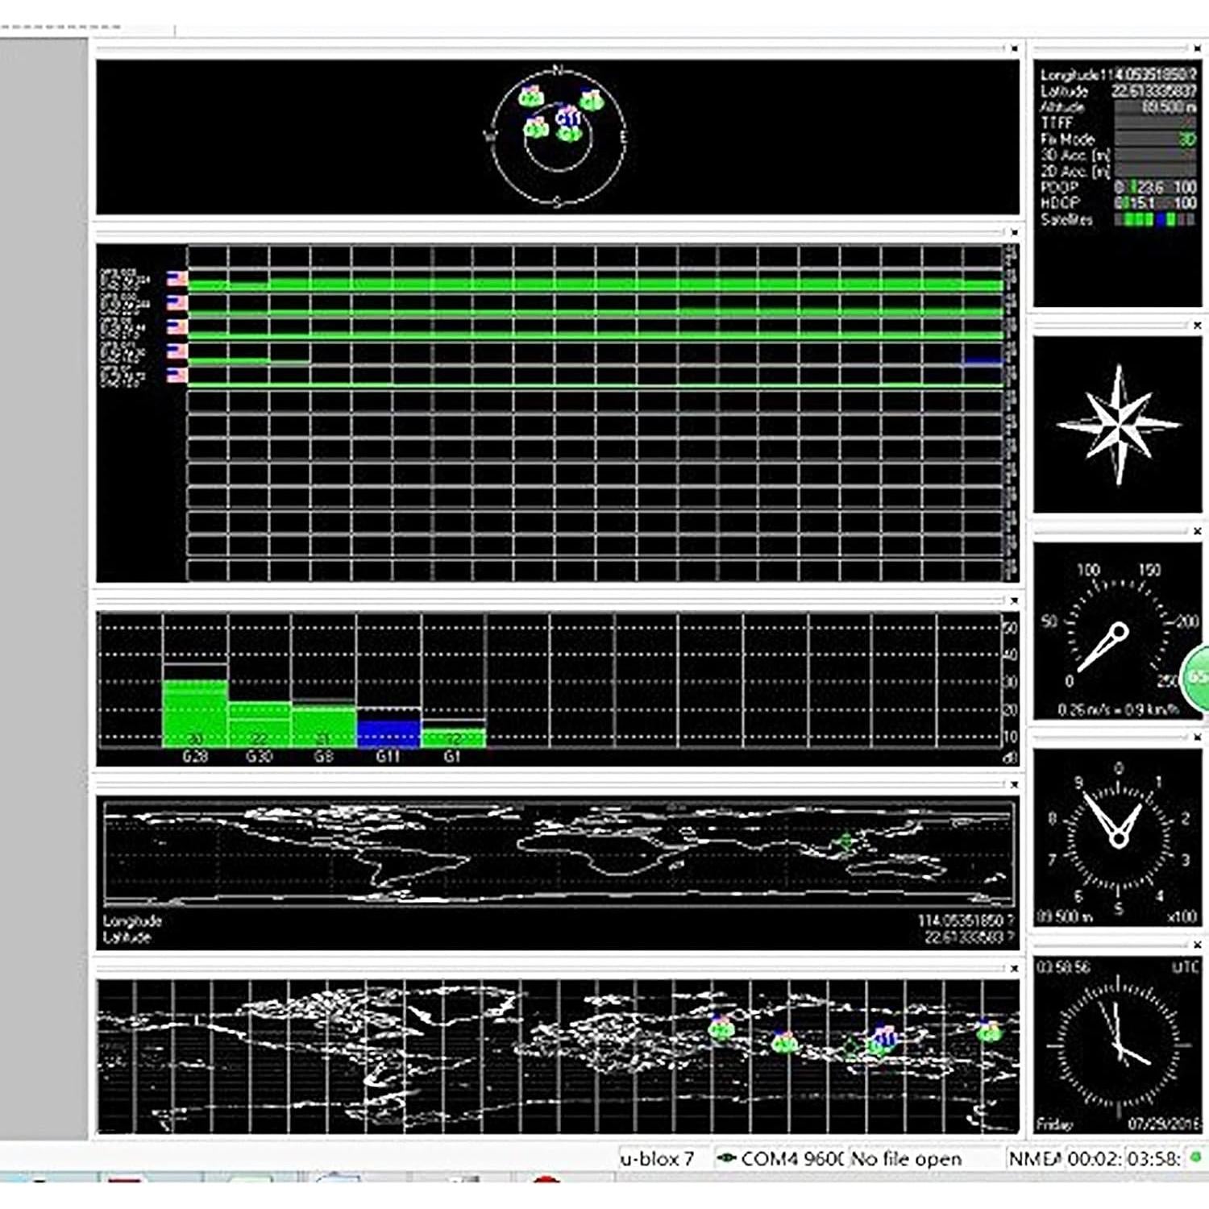Click the G11 satellite in sky view
The image size is (1209, 1209).
point(568,118)
